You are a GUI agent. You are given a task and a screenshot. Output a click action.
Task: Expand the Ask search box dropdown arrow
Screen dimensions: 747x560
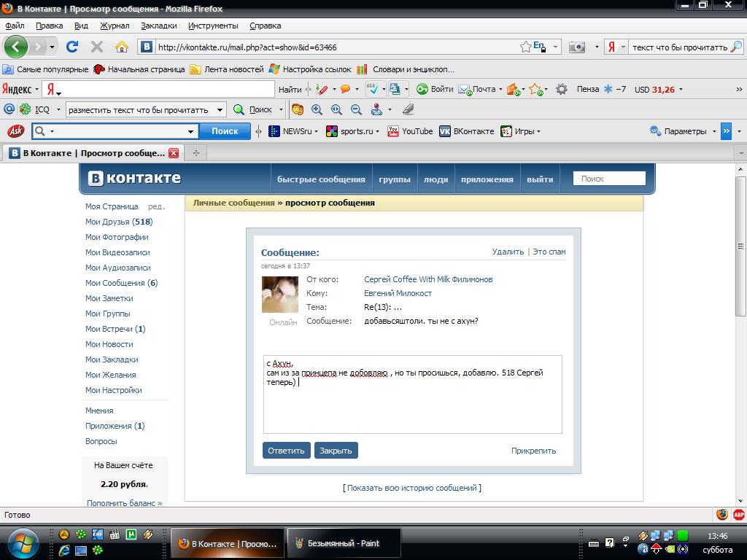pos(190,131)
